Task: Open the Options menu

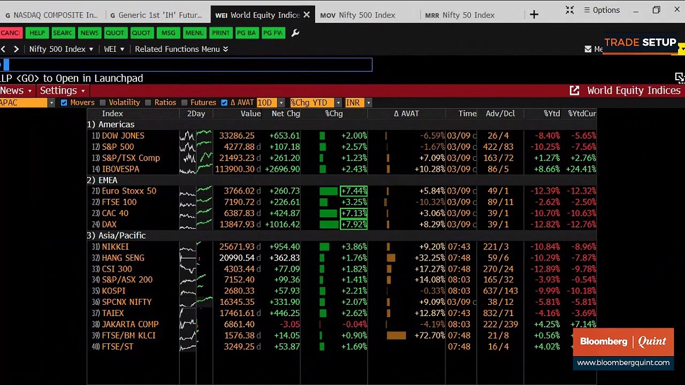Action: point(602,10)
